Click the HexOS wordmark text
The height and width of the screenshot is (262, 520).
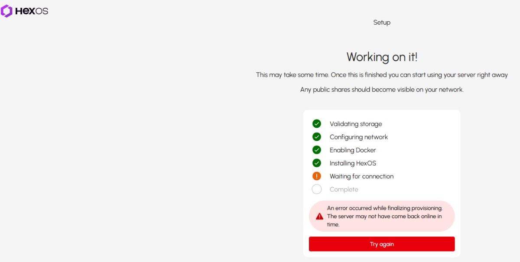point(32,11)
